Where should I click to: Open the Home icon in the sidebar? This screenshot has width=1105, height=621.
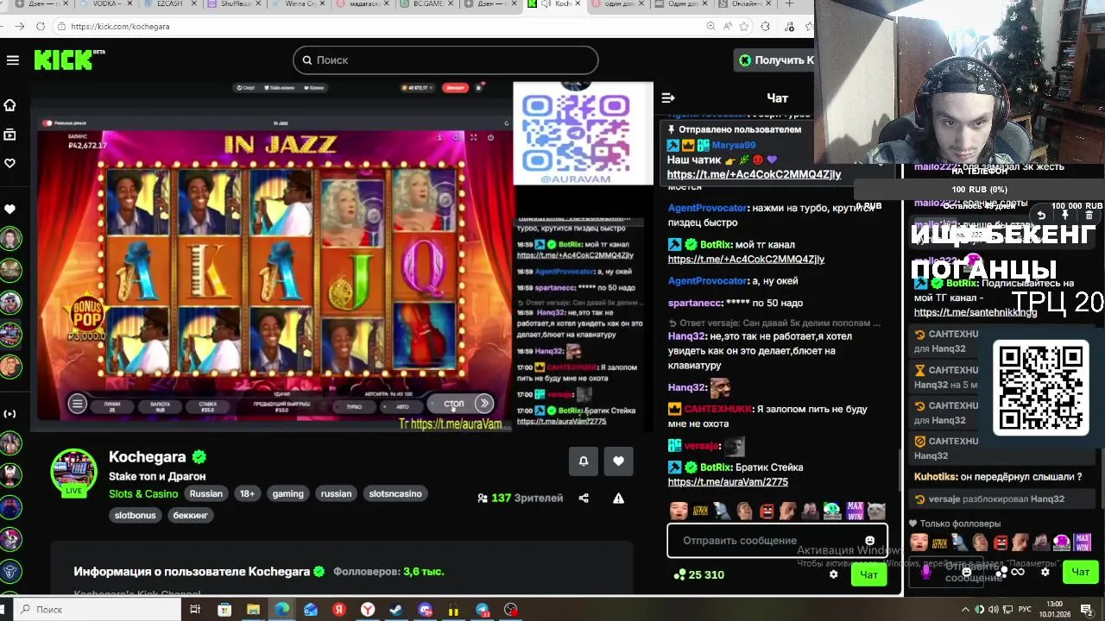click(9, 105)
